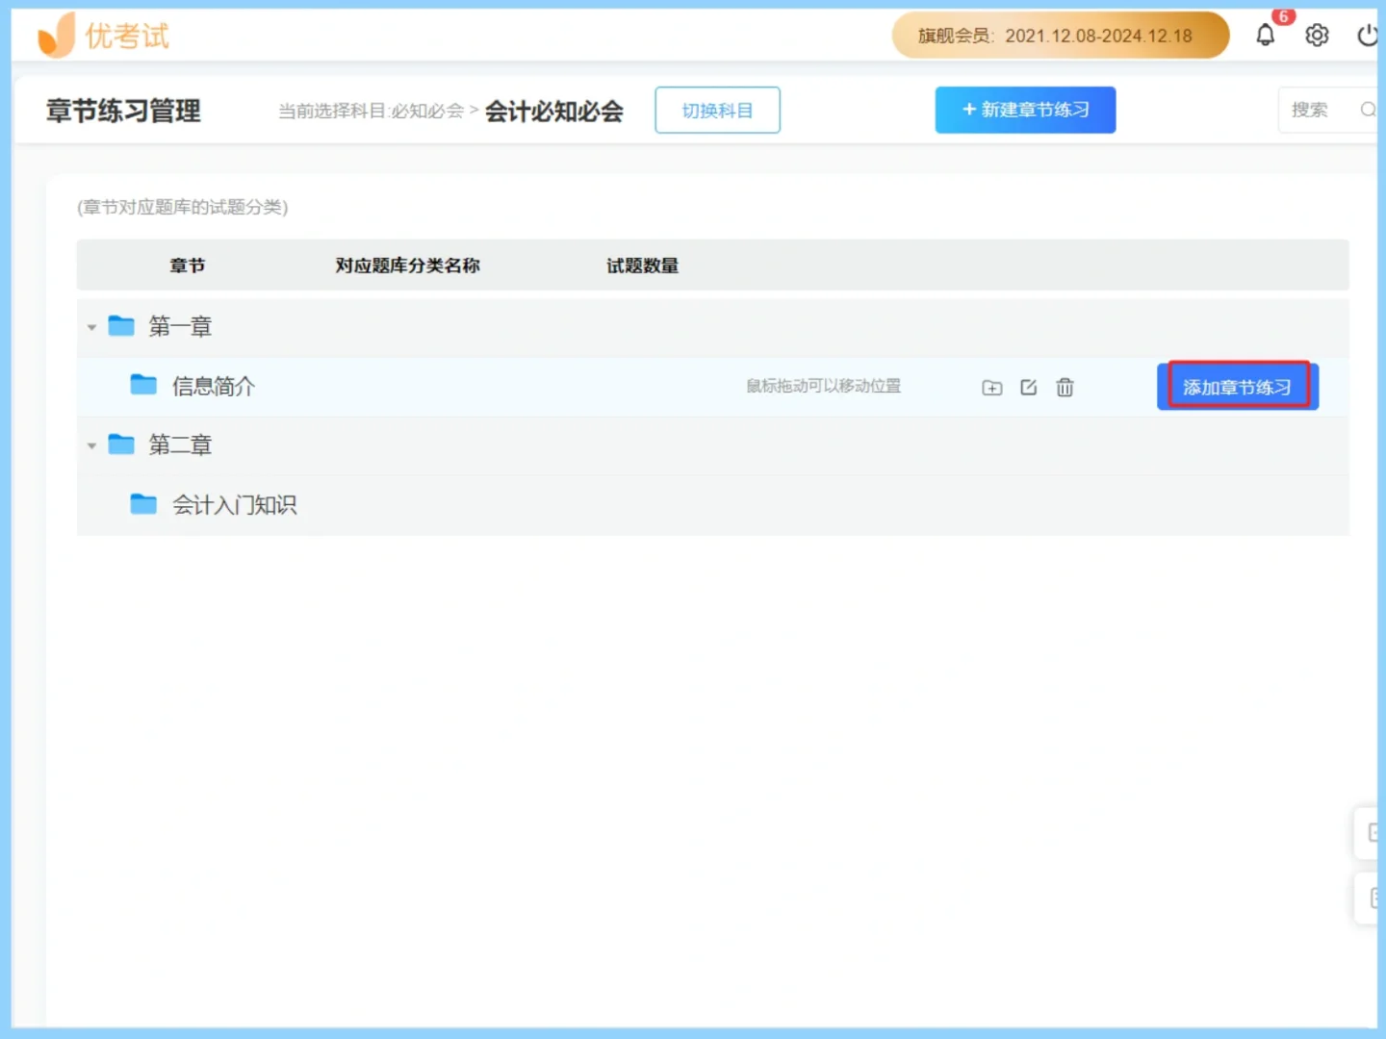Click the 切换科目 button
1386x1039 pixels.
click(717, 111)
